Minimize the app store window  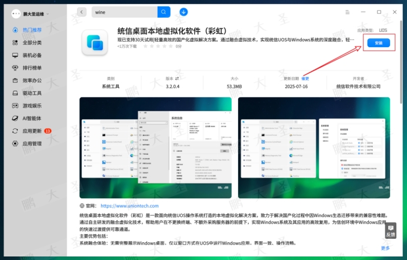[x=363, y=12]
